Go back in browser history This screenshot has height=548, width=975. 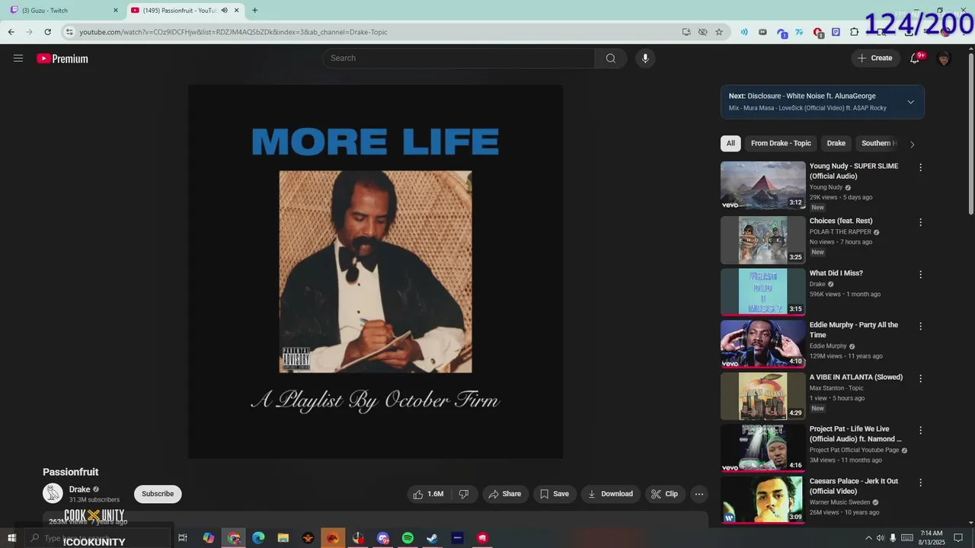point(11,32)
